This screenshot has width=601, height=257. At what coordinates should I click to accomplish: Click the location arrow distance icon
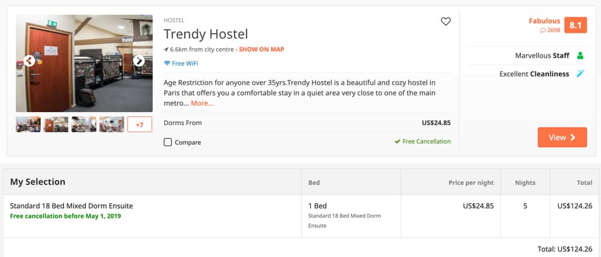click(166, 49)
